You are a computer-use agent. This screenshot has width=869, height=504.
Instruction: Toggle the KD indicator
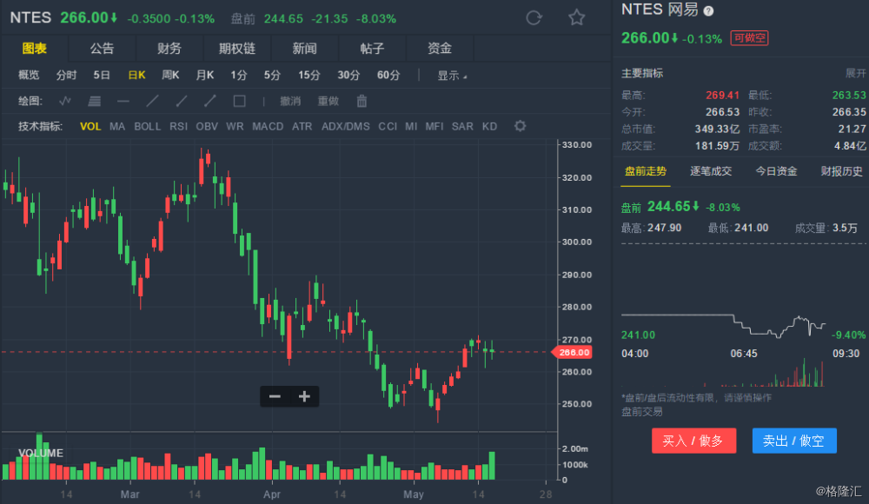click(x=489, y=126)
